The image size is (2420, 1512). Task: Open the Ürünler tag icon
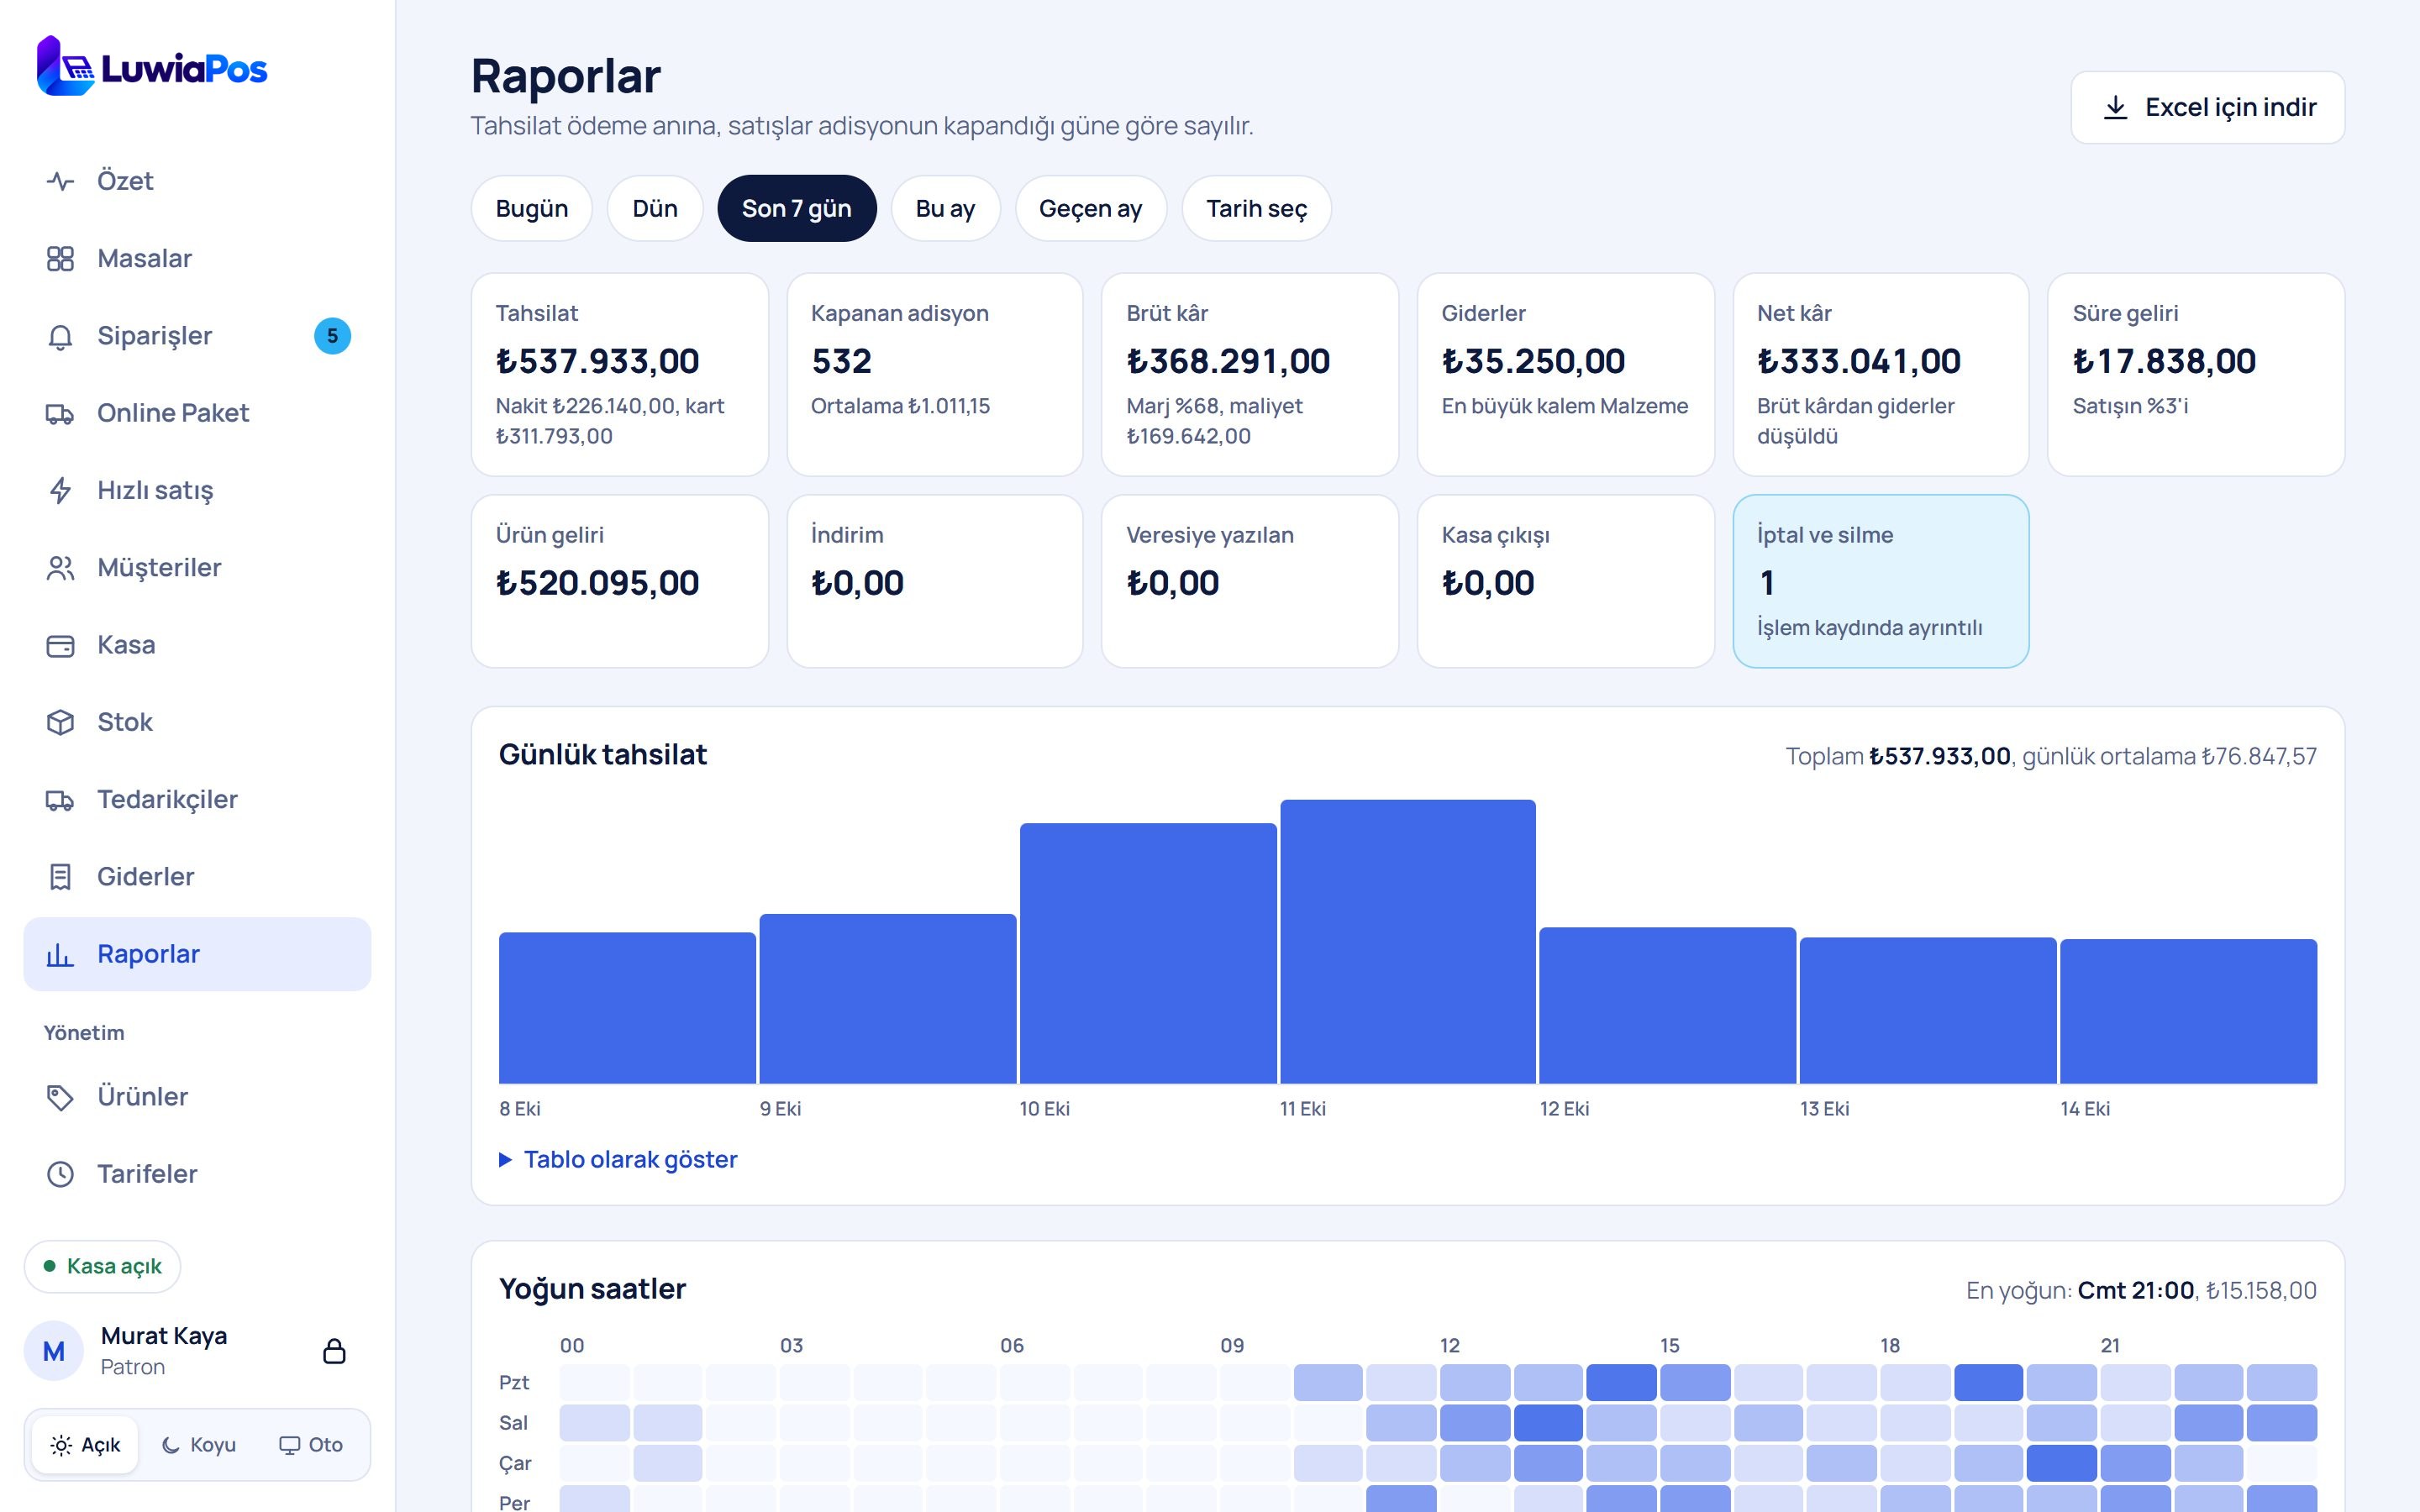tap(60, 1097)
